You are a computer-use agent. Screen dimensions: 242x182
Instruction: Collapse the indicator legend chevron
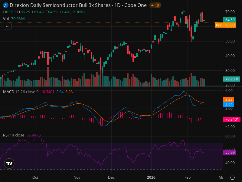coord(7,26)
